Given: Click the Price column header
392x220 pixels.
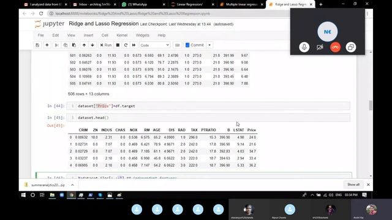Looking at the screenshot, I should pos(252,130).
